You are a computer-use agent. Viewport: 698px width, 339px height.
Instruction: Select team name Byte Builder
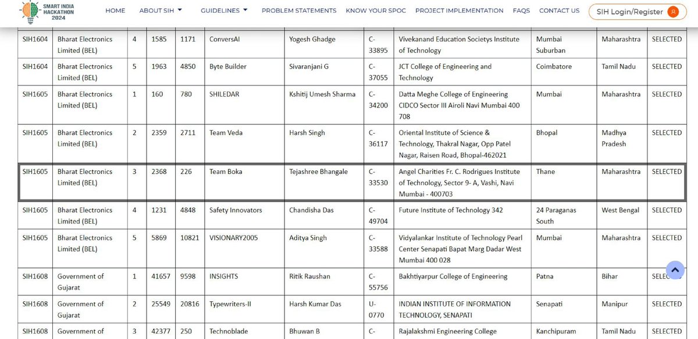(x=228, y=66)
